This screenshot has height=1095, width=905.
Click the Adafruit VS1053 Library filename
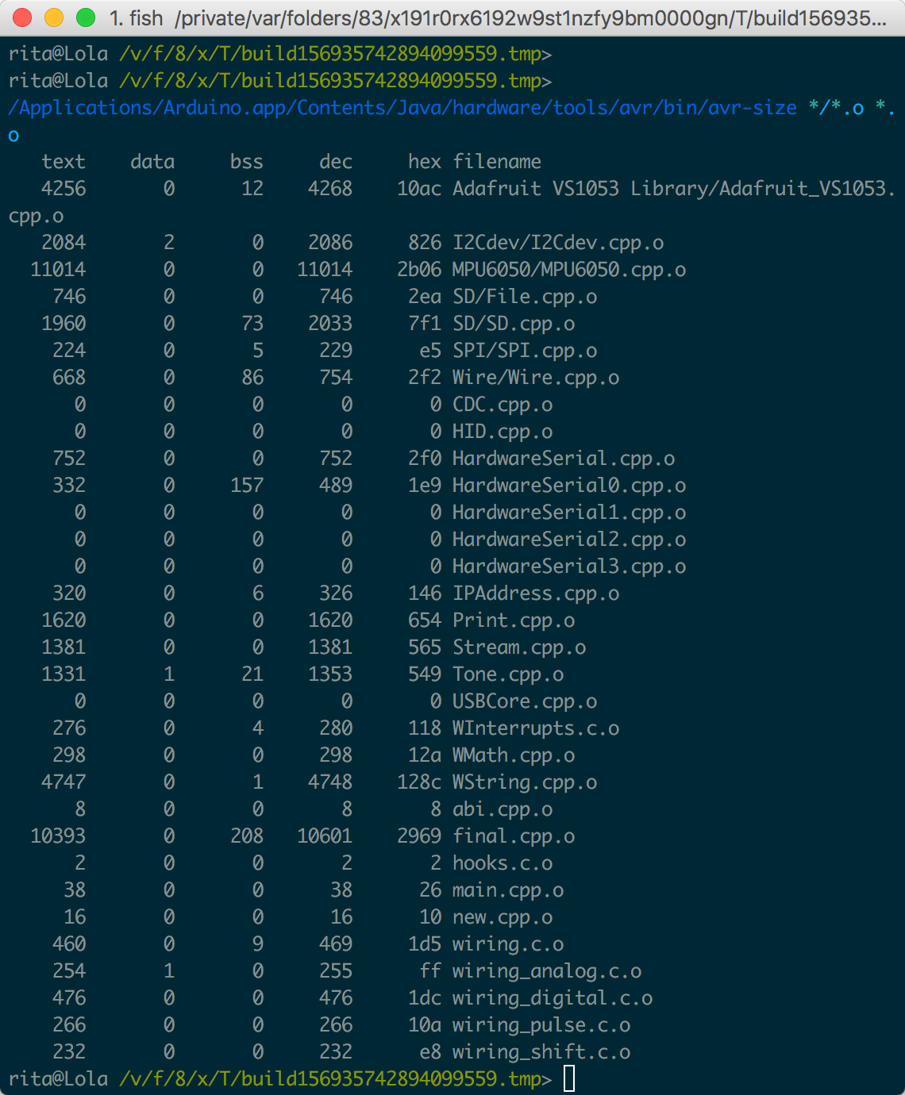click(x=673, y=189)
